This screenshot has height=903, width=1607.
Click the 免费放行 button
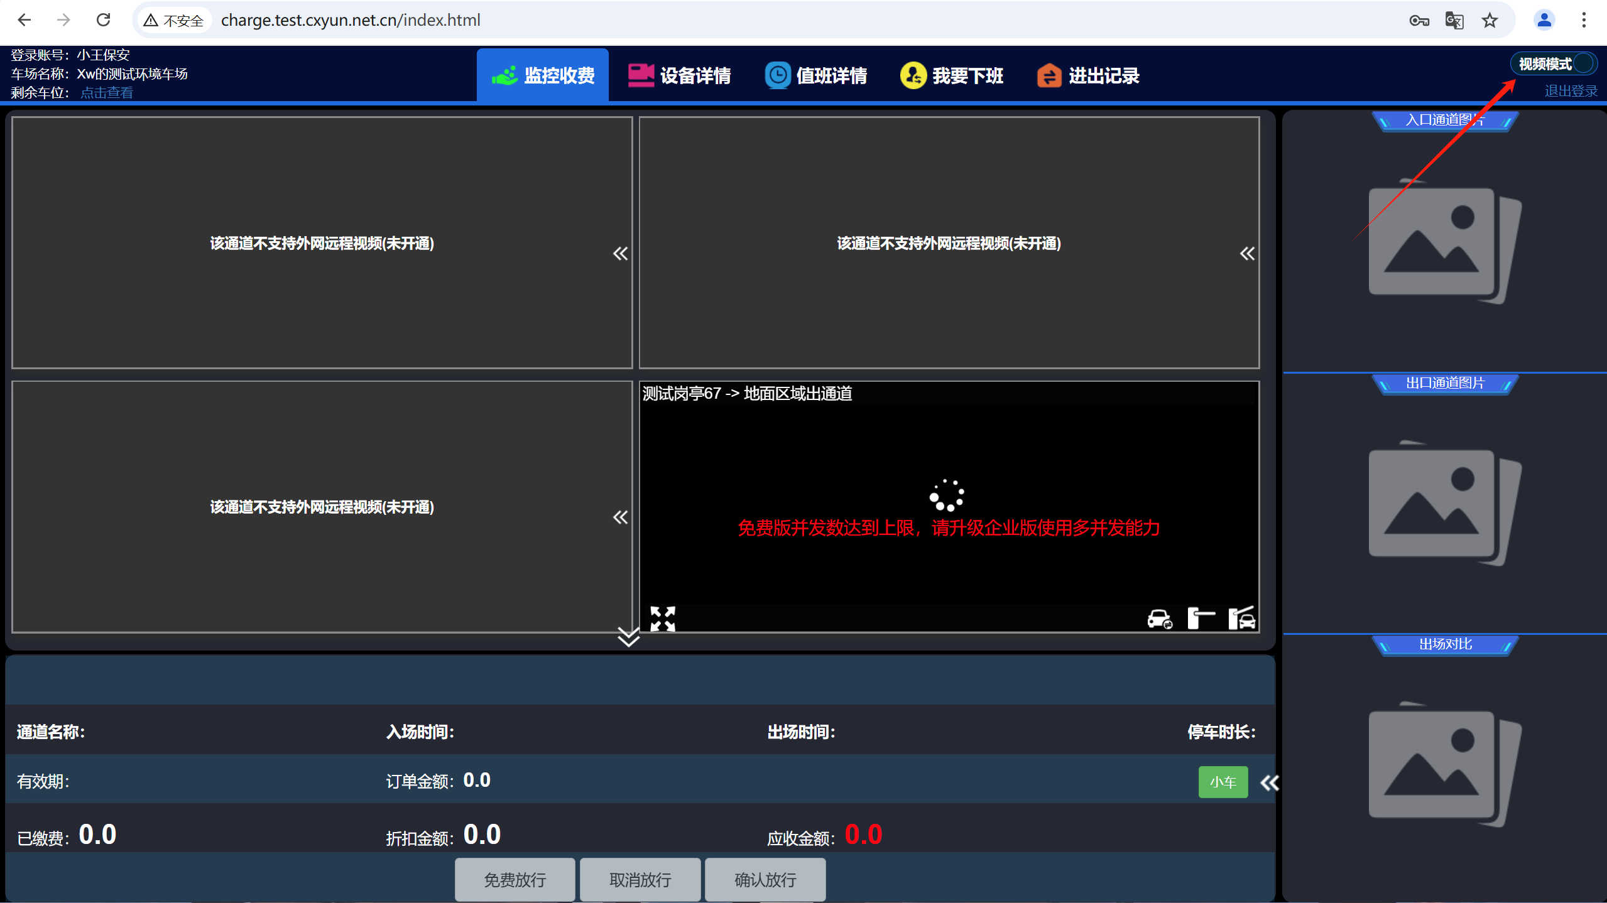point(515,879)
